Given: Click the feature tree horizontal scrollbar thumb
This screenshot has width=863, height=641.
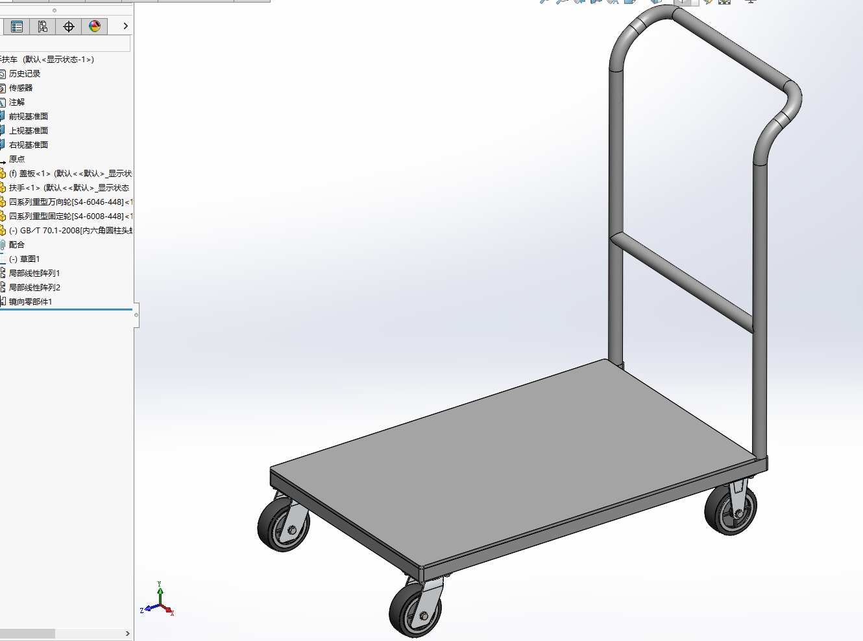Looking at the screenshot, I should click(27, 633).
